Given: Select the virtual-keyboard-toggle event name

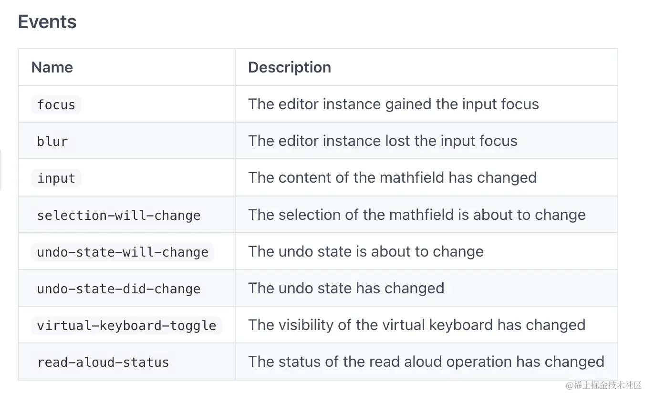Looking at the screenshot, I should [x=126, y=325].
